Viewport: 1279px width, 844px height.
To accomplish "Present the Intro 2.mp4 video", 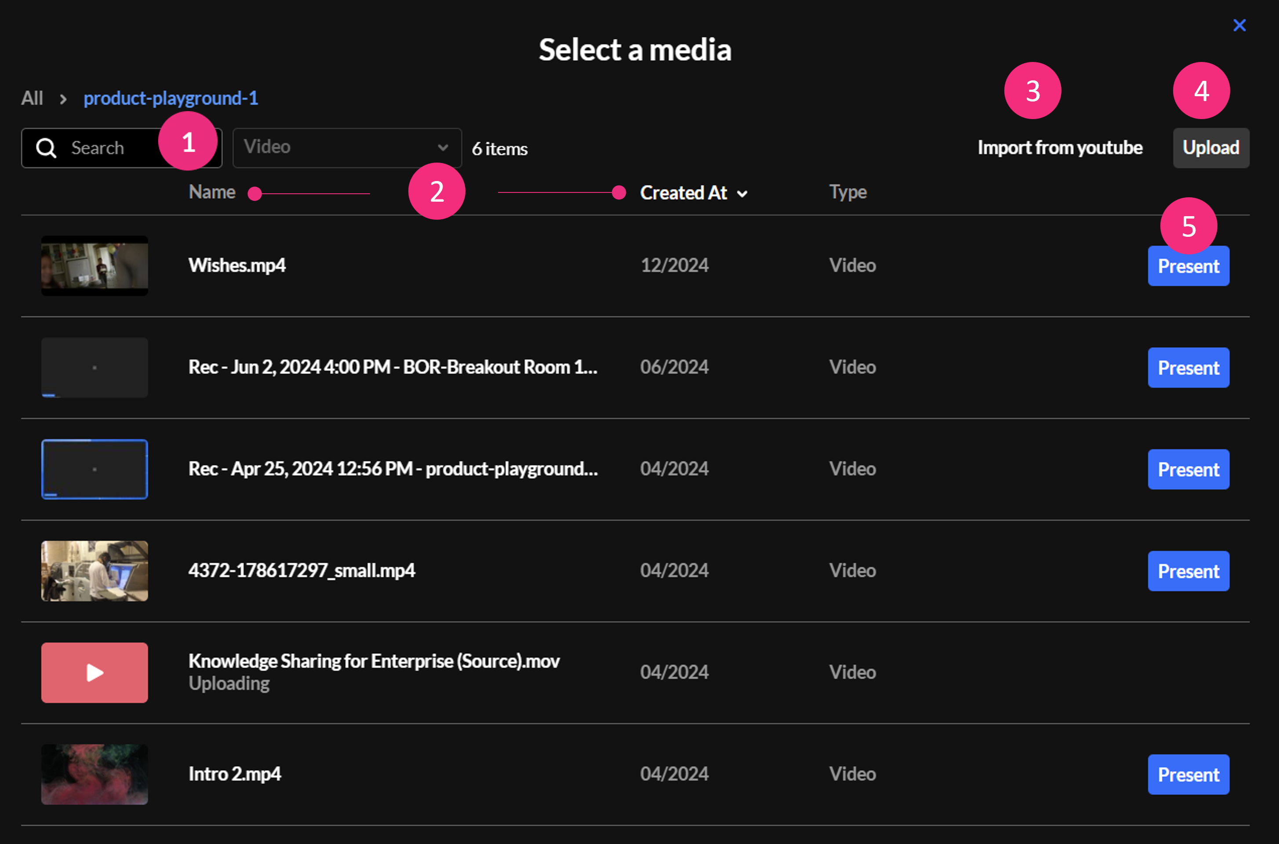I will 1188,775.
